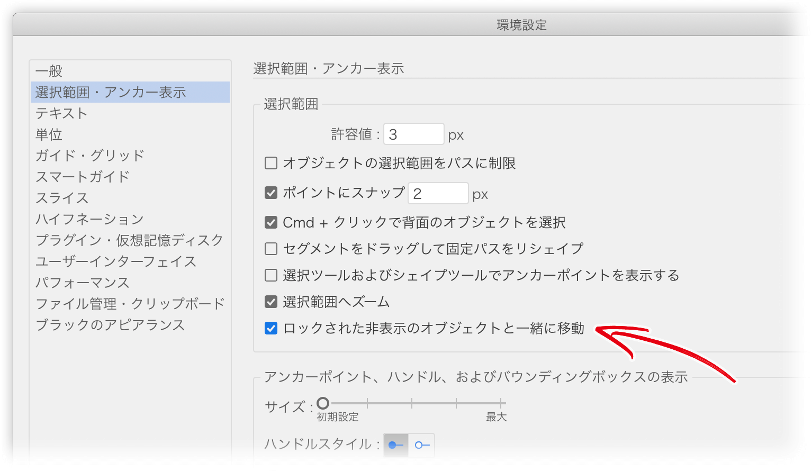812x471 pixels.
Task: Check 選択ツールおよびシェイプツールでアンカーポイントを表示する
Action: click(x=271, y=275)
